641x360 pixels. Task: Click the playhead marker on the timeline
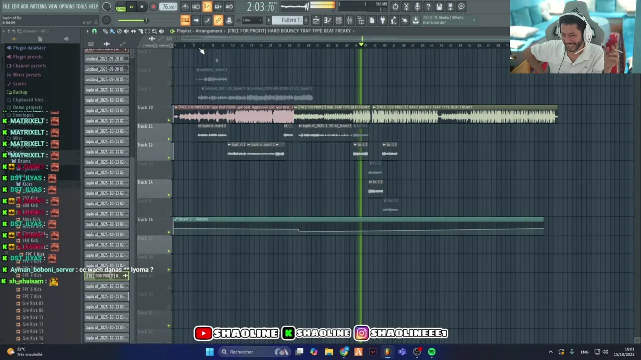coord(361,45)
